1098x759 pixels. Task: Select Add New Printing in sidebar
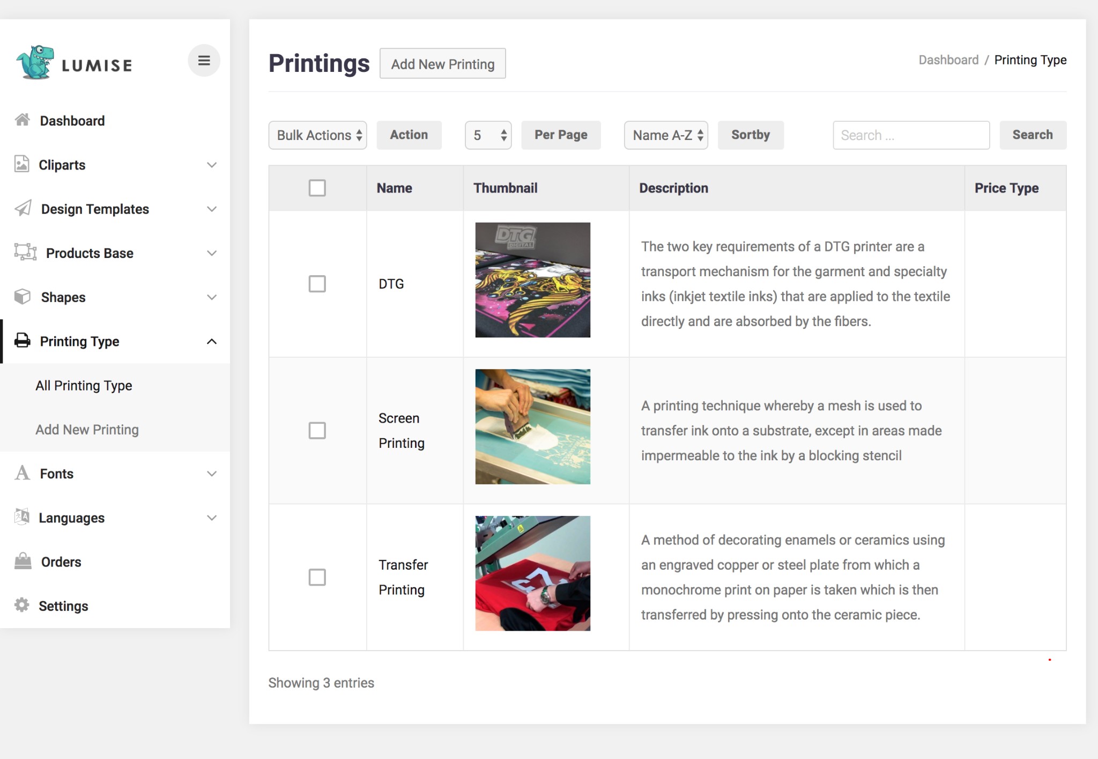pos(87,430)
